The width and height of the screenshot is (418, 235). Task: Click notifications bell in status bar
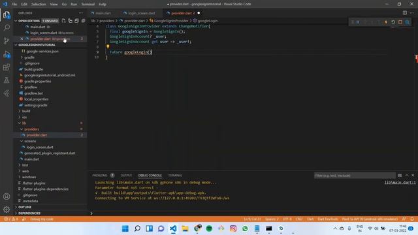pyautogui.click(x=412, y=219)
